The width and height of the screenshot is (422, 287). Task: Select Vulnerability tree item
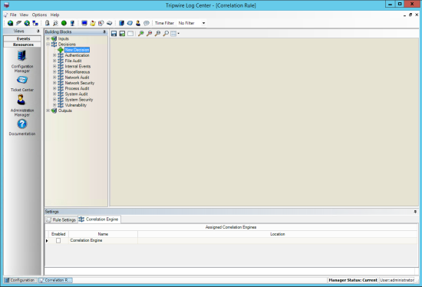tap(76, 105)
